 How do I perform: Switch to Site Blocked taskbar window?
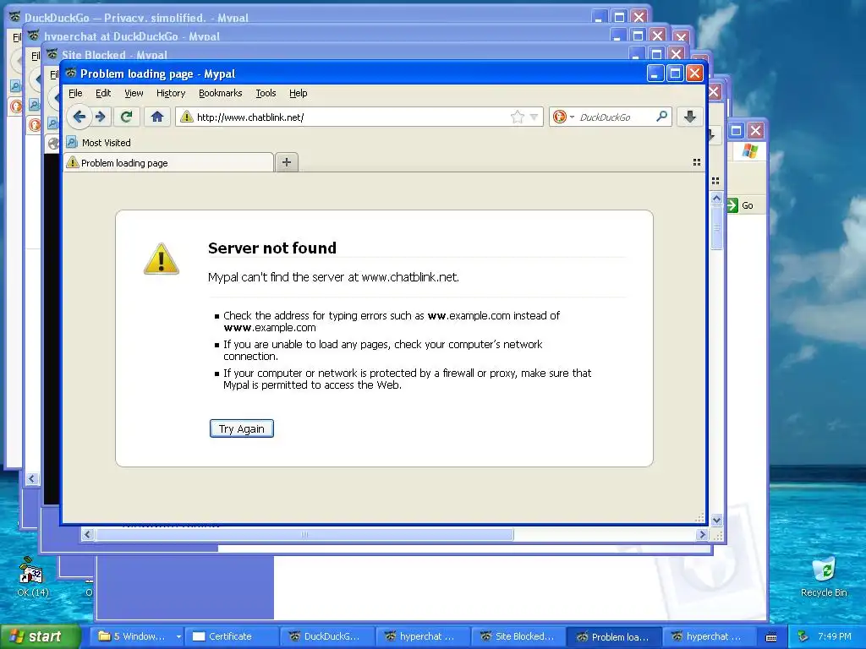(x=518, y=636)
